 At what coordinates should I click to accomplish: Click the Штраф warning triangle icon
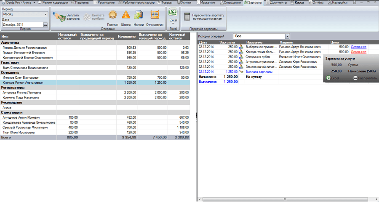(x=126, y=15)
